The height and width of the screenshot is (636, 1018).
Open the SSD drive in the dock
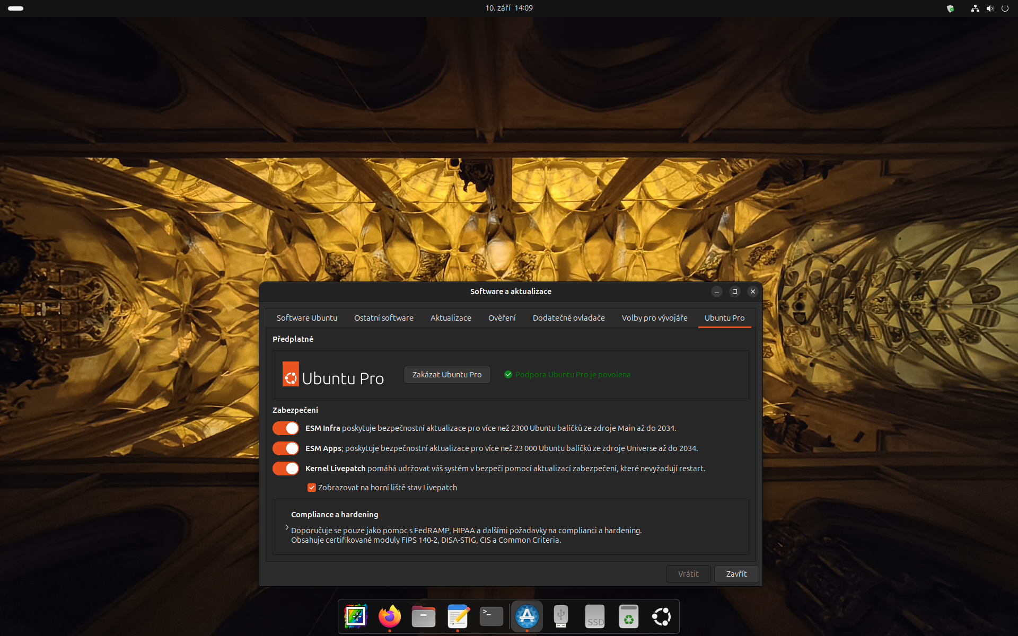[595, 616]
